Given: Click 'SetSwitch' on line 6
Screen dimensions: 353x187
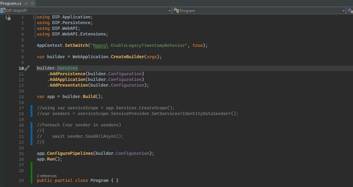Looking at the screenshot, I should (76, 45).
